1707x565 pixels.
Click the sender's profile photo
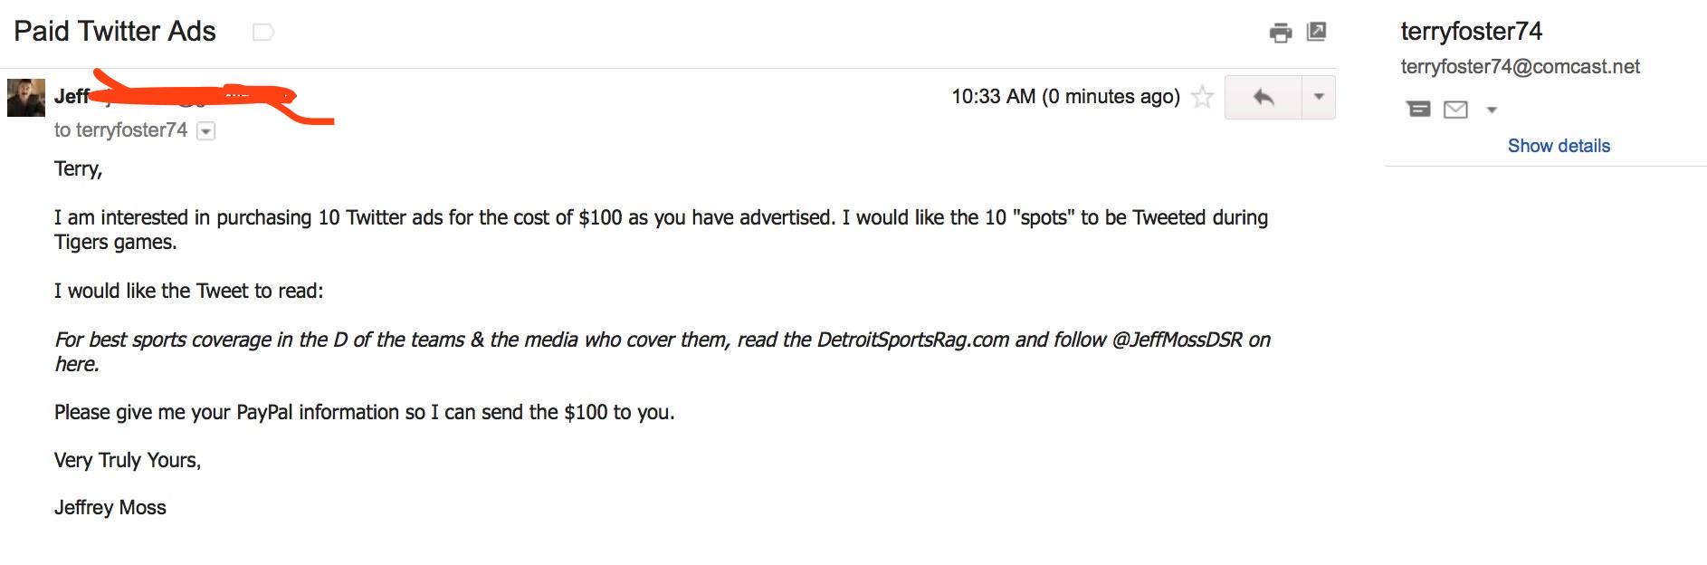pos(26,98)
